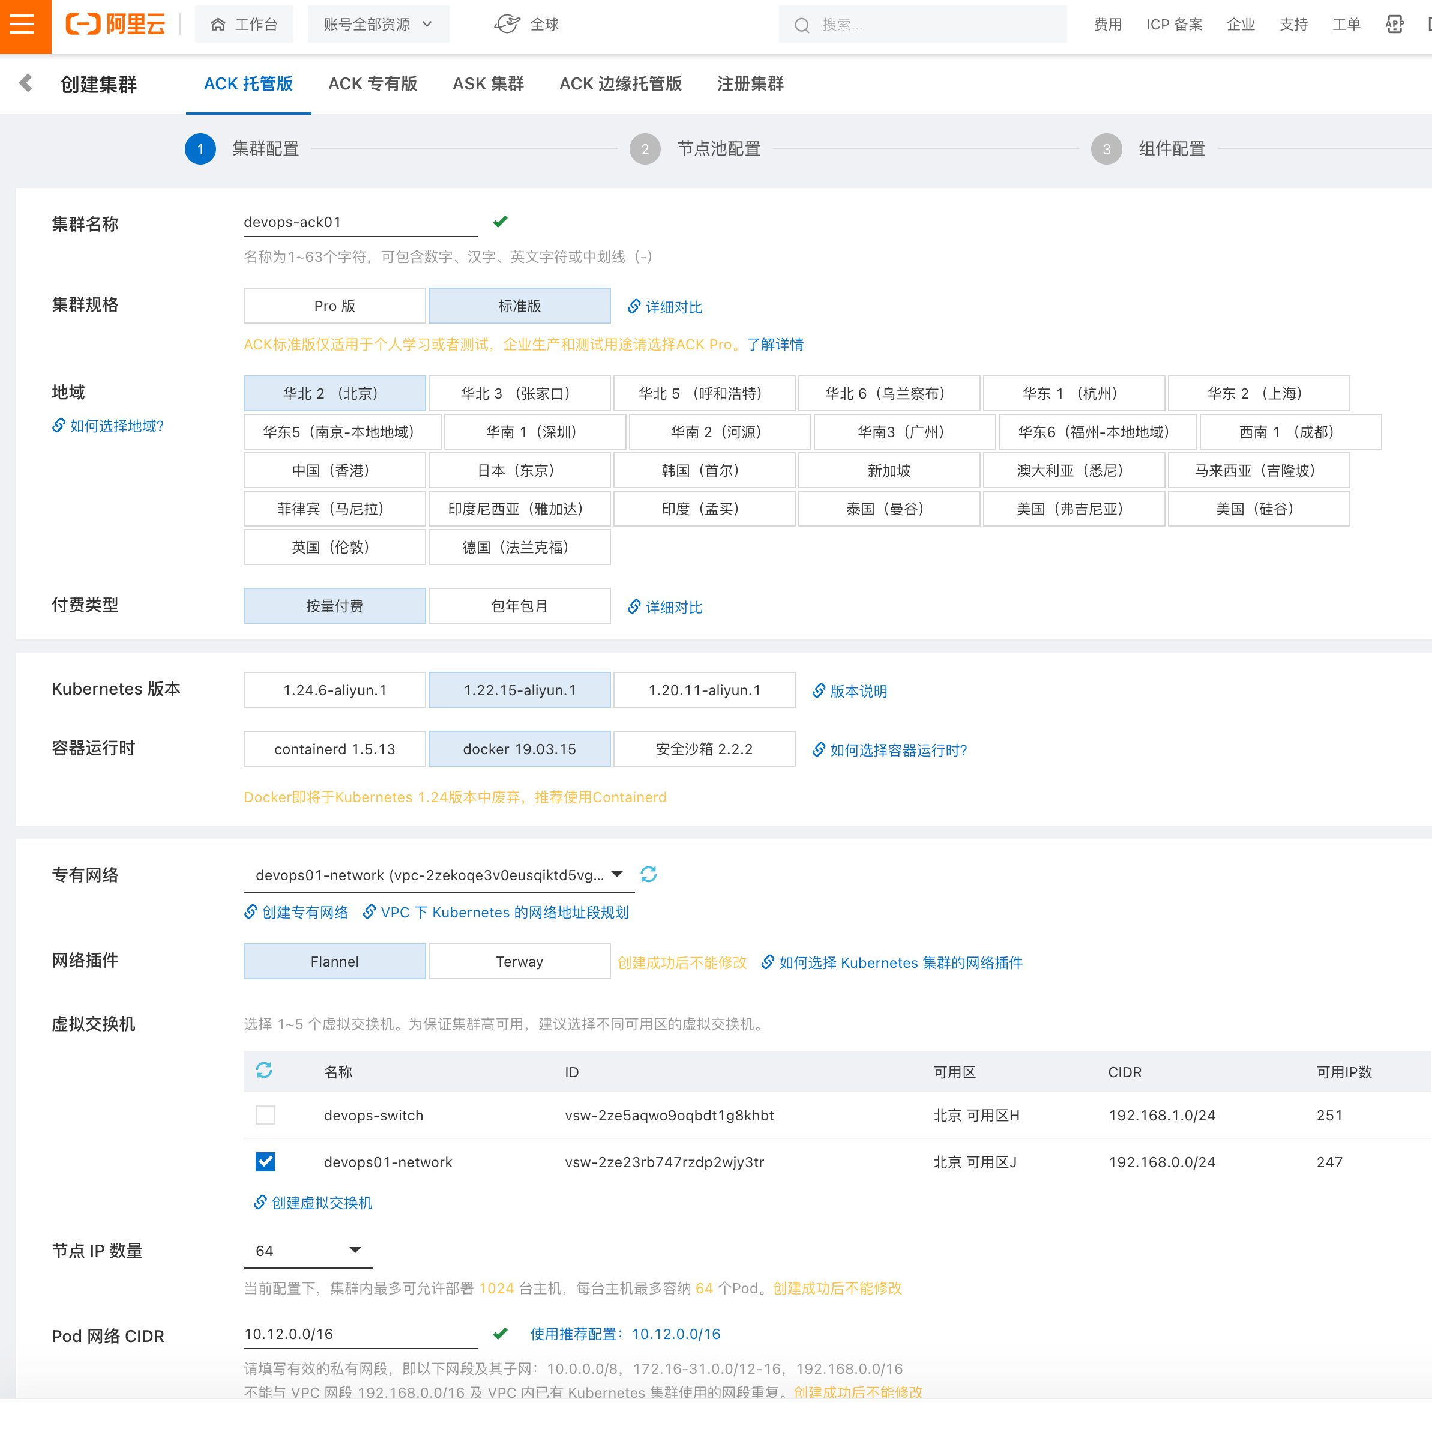This screenshot has height=1429, width=1432.
Task: Click the 创建虚拟交换机 link
Action: 321,1202
